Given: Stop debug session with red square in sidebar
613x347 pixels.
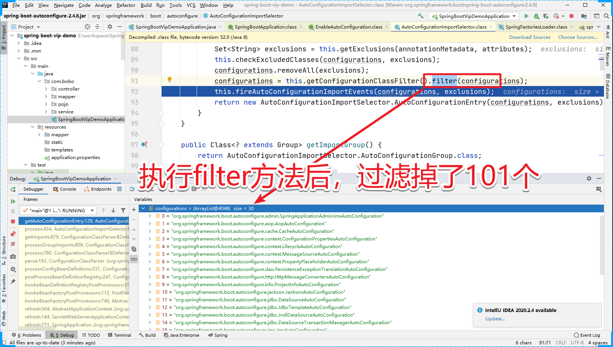Looking at the screenshot, I should tap(13, 221).
